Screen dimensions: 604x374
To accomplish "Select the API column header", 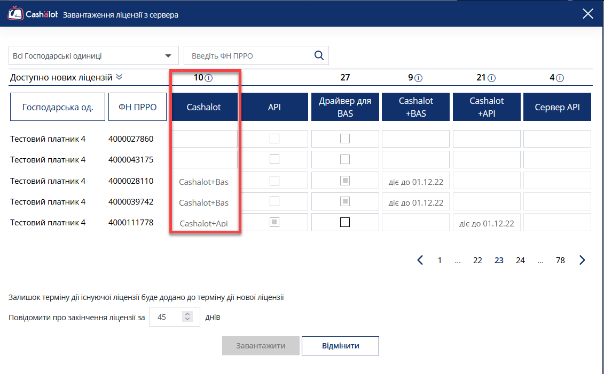I will 274,107.
